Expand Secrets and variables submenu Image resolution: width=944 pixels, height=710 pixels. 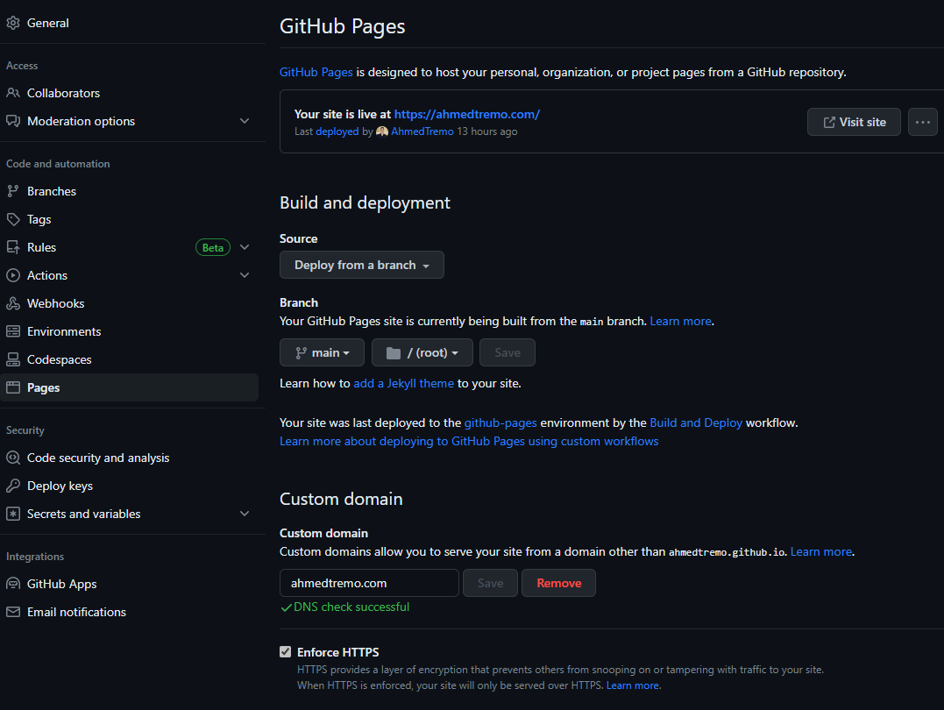tap(245, 514)
